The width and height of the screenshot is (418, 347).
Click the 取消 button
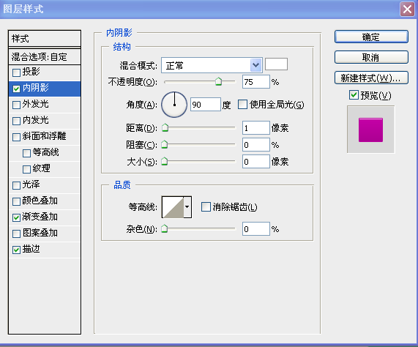(371, 57)
